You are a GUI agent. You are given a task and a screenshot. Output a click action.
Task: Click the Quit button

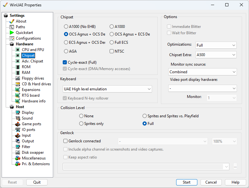pos(37,182)
